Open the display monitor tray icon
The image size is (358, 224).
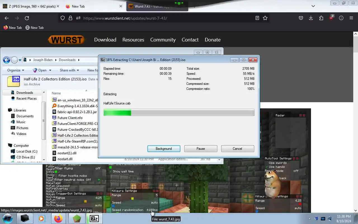323,219
